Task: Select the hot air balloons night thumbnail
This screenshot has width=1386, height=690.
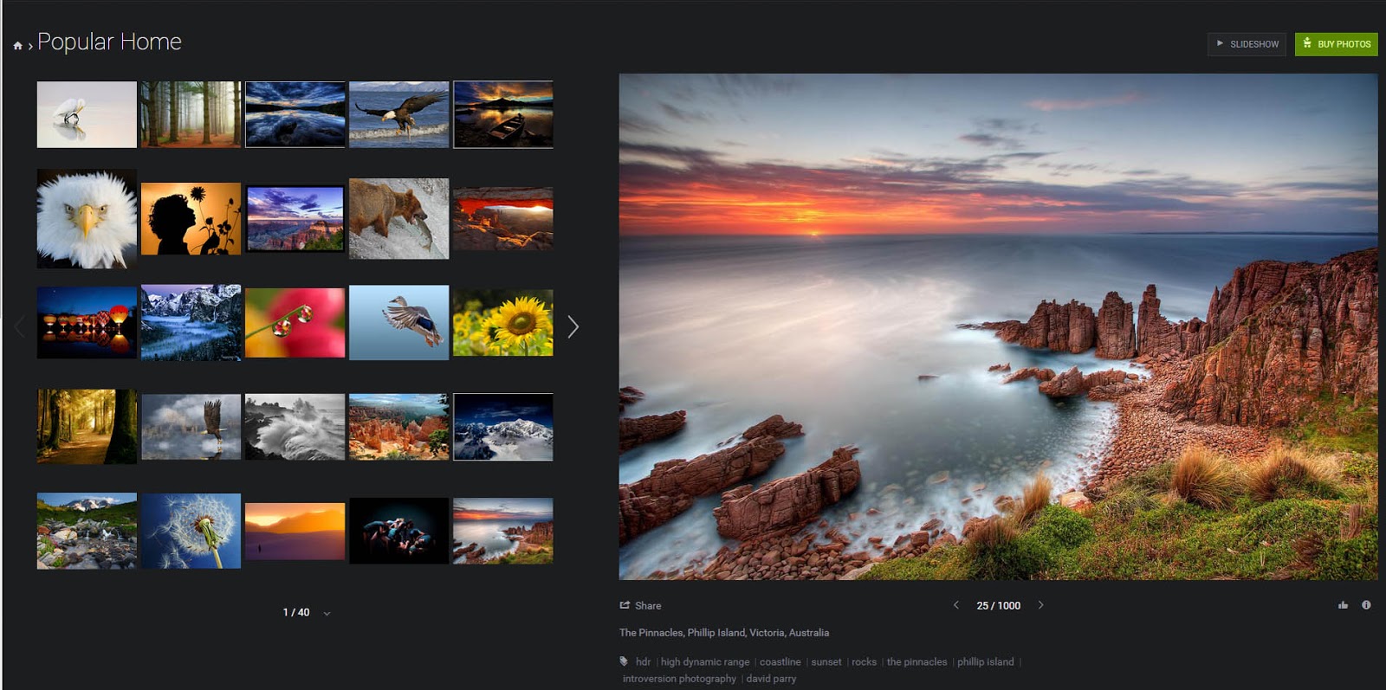Action: [87, 322]
